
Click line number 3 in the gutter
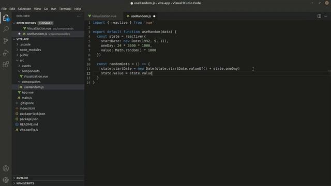[x=89, y=32]
